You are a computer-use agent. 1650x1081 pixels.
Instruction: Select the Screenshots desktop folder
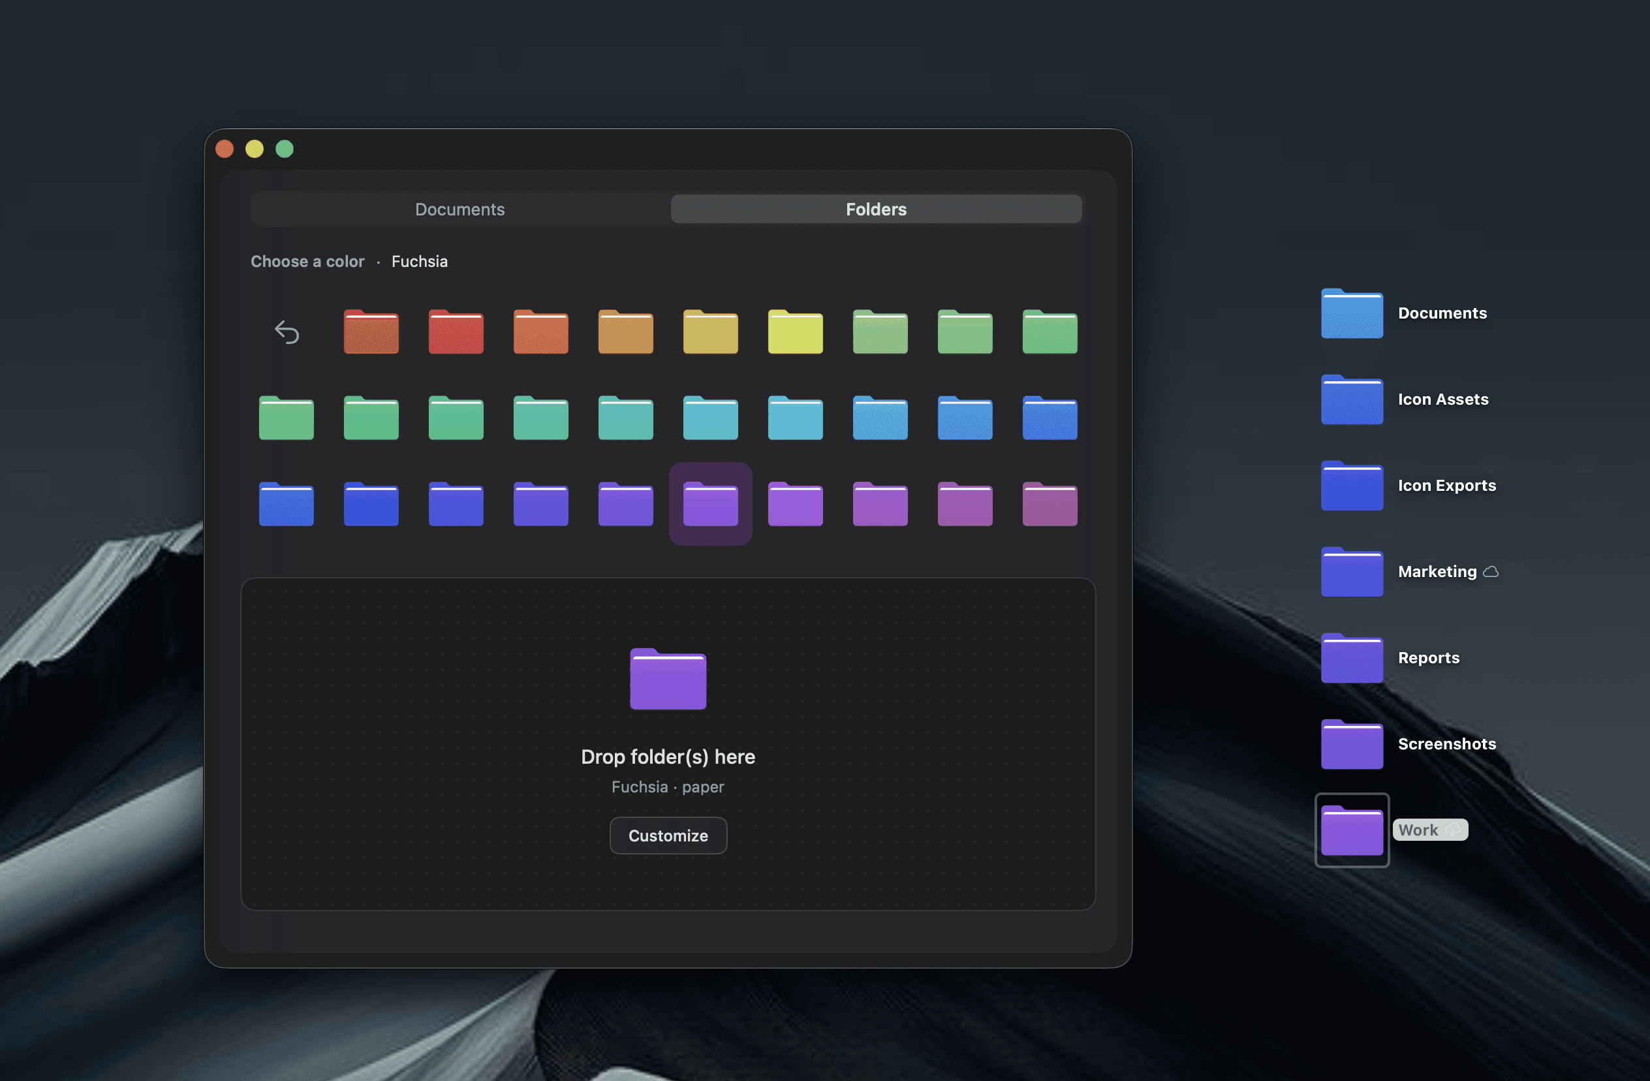pos(1351,744)
